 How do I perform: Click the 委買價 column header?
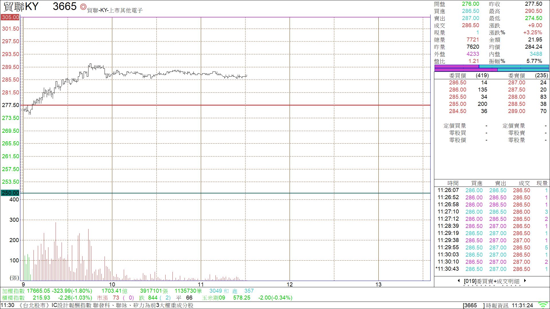457,76
